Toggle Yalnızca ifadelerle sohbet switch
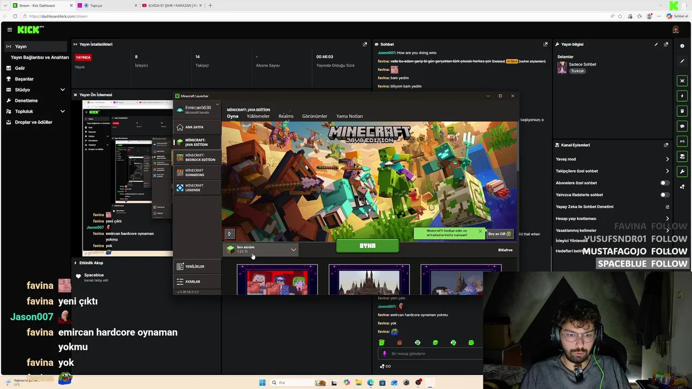 (x=664, y=194)
